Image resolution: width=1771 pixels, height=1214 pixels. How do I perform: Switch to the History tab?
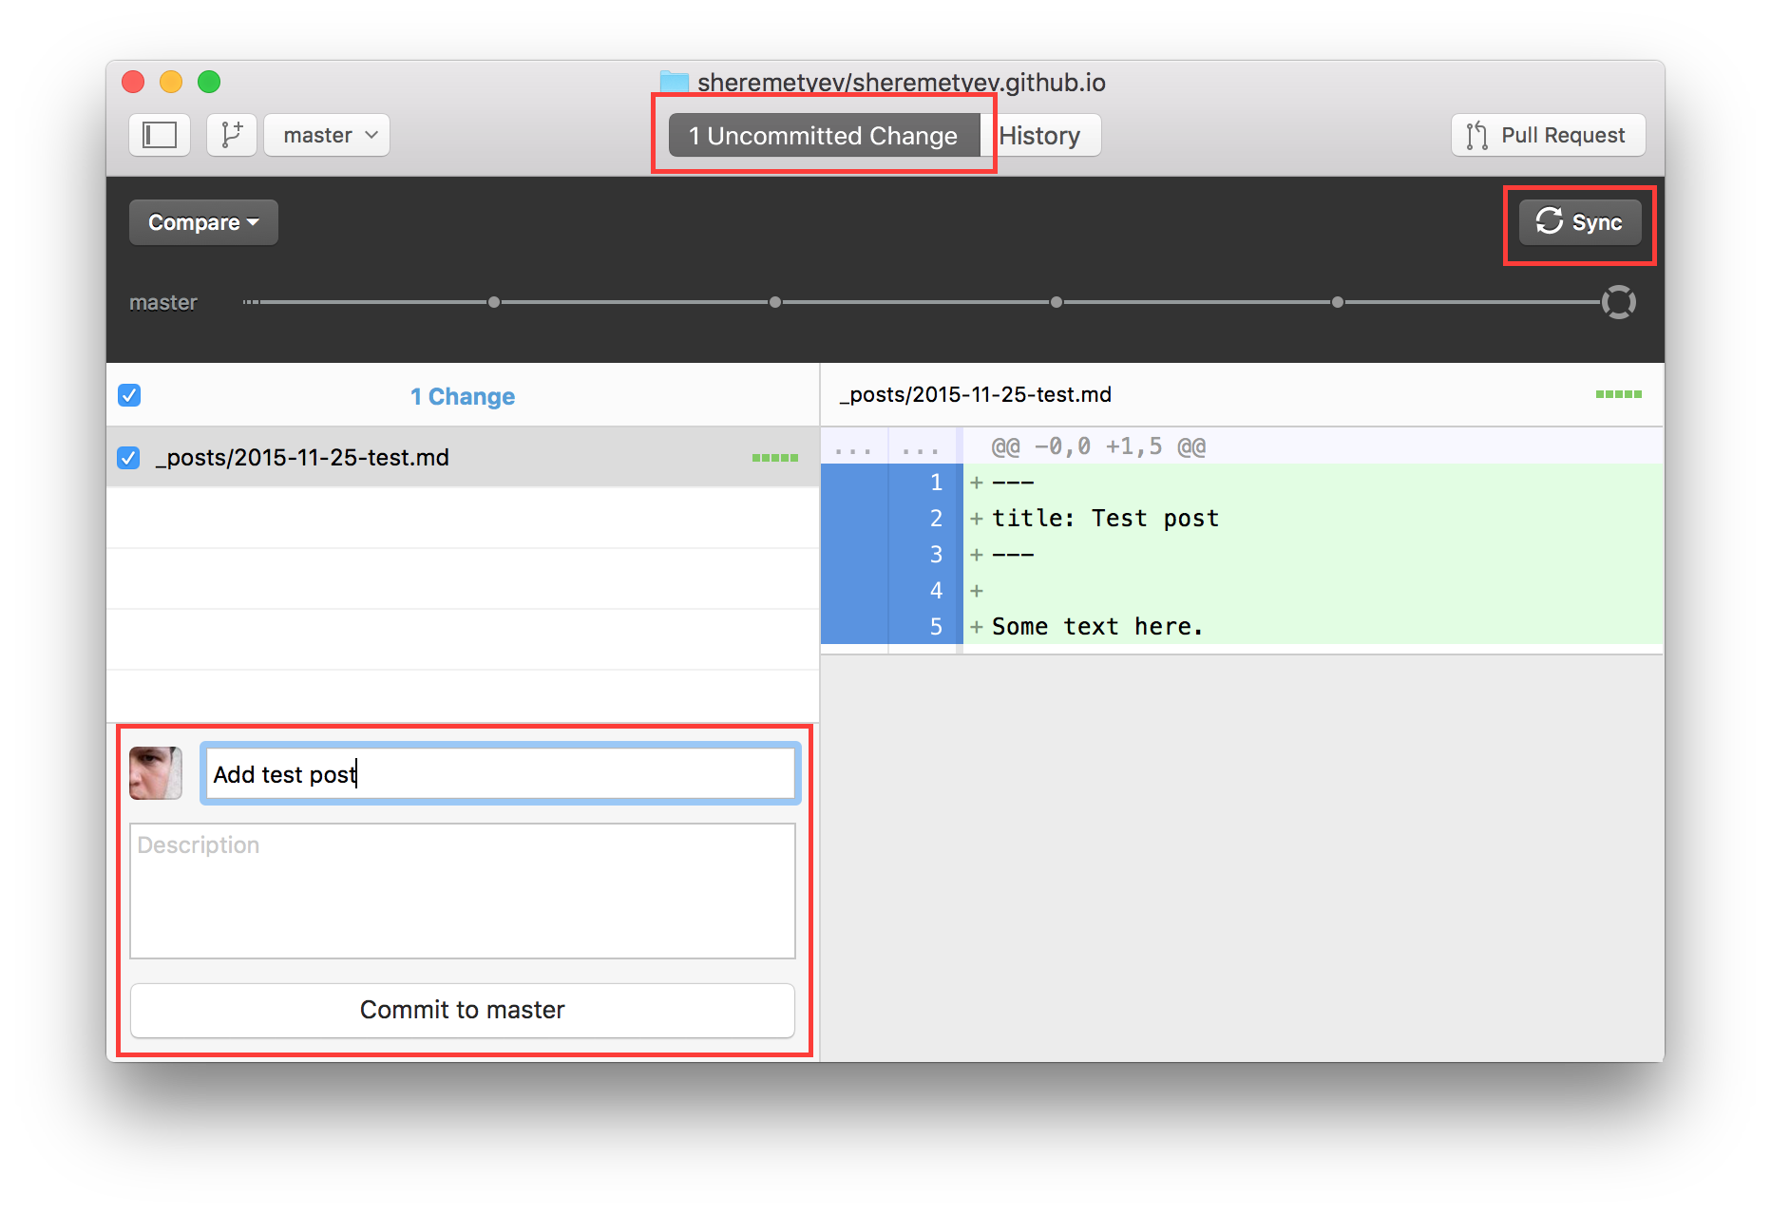pyautogui.click(x=1039, y=136)
